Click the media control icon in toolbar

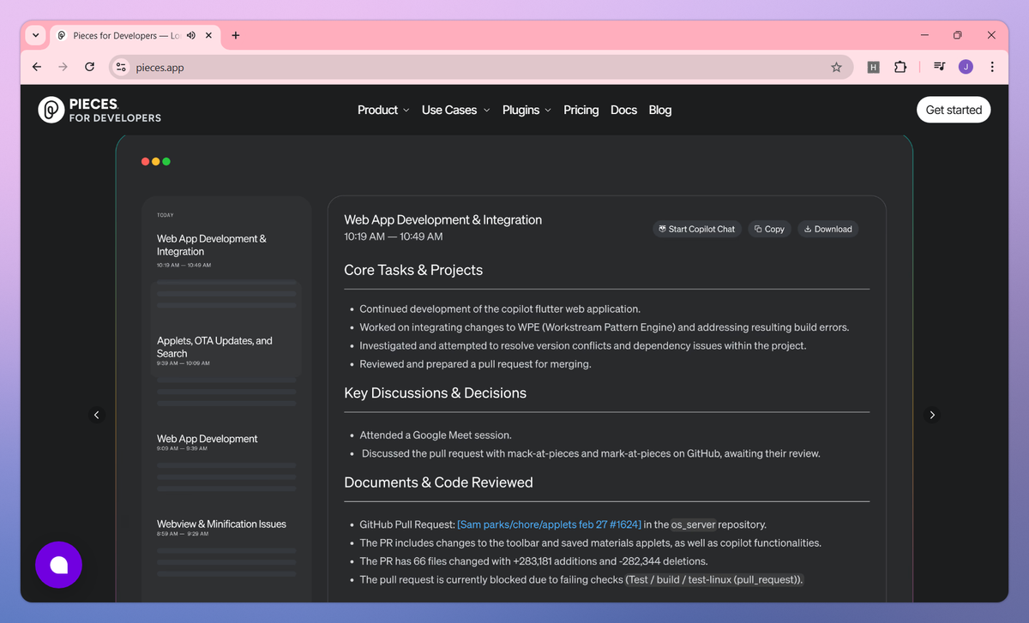940,67
